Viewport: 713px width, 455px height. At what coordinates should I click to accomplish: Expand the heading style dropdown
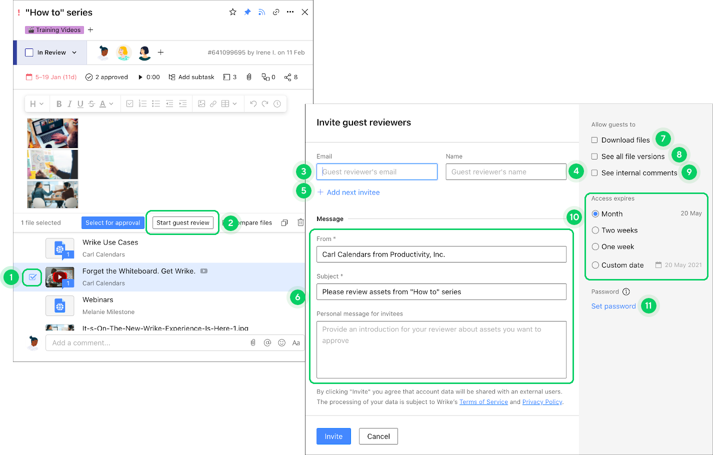click(x=36, y=104)
